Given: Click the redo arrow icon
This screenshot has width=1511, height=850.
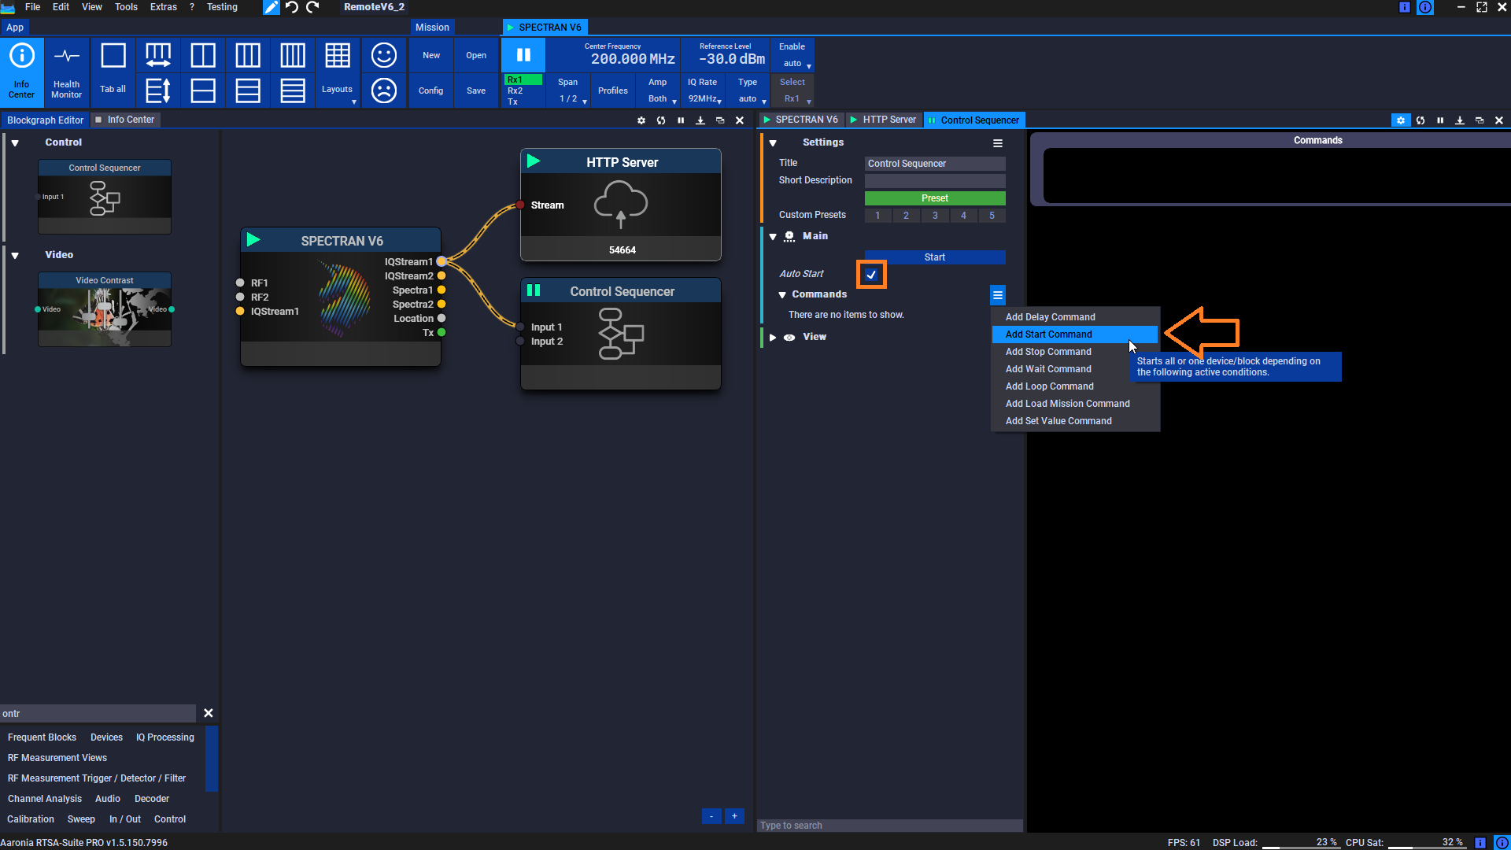Looking at the screenshot, I should [x=313, y=7].
